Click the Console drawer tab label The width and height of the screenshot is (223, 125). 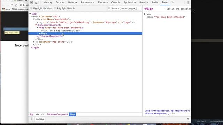[x=40, y=119]
